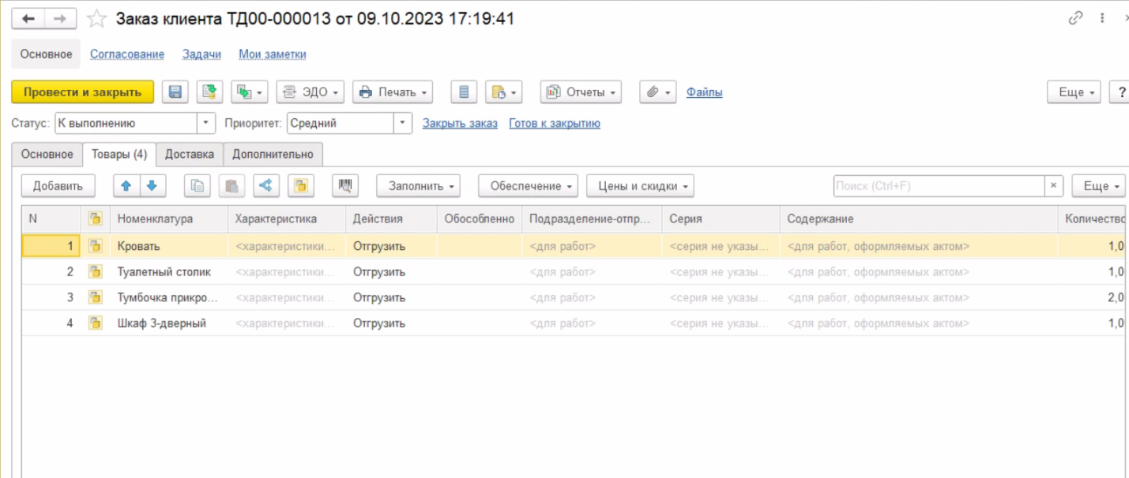
Task: Switch to the Доставка tab
Action: [190, 155]
